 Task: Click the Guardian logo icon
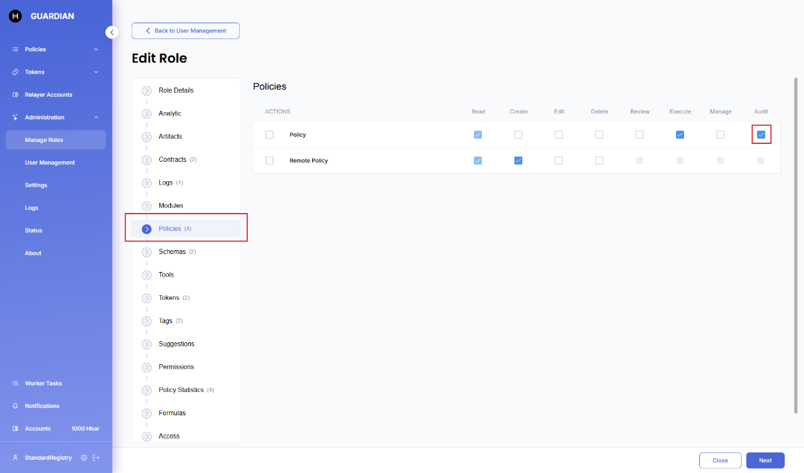point(15,16)
